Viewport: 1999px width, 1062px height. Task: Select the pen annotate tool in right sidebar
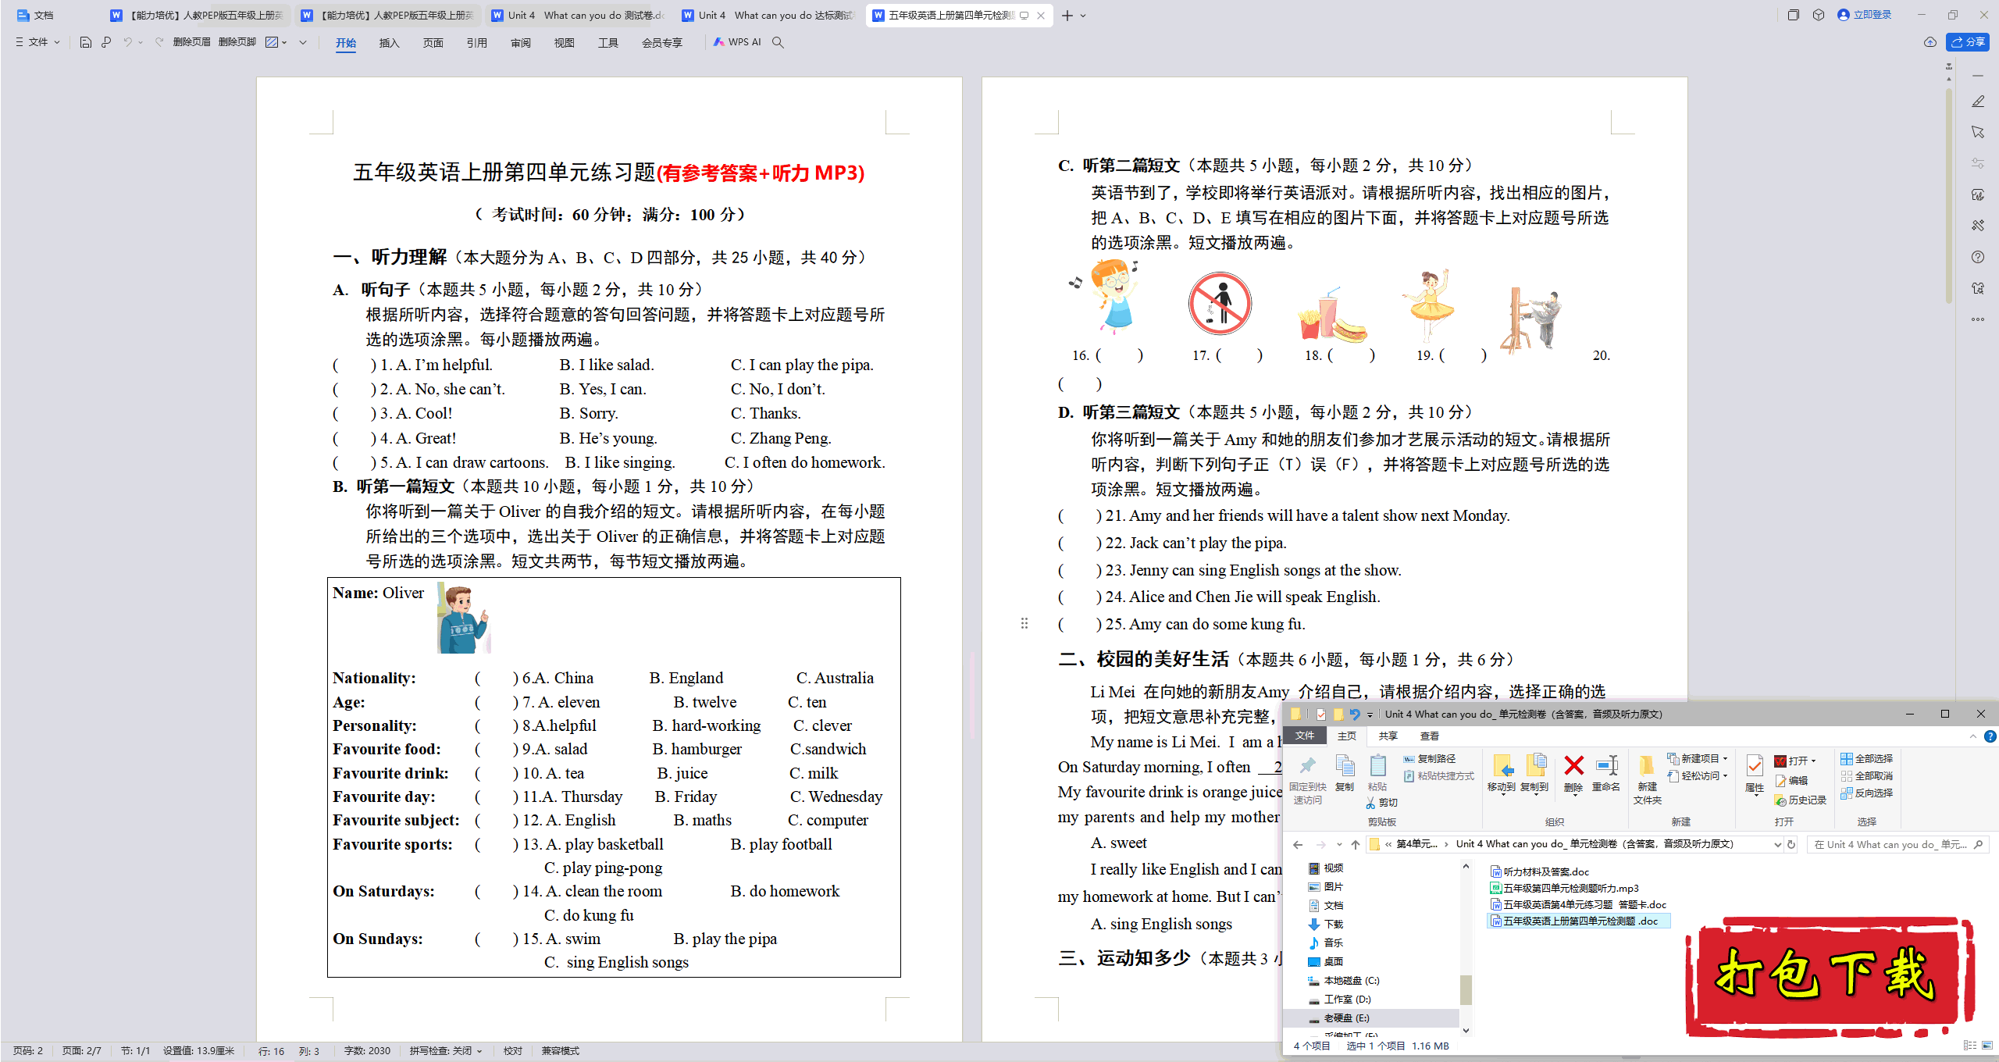pyautogui.click(x=1978, y=102)
